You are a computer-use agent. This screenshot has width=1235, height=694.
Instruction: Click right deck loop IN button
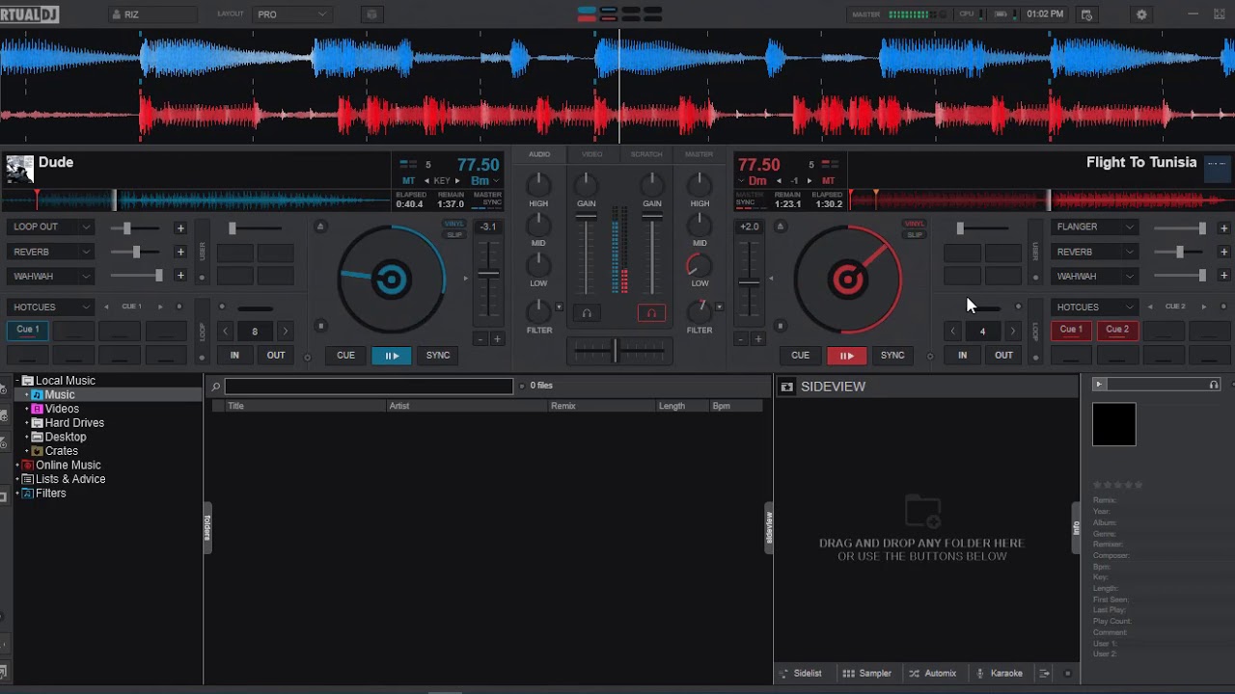[962, 356]
